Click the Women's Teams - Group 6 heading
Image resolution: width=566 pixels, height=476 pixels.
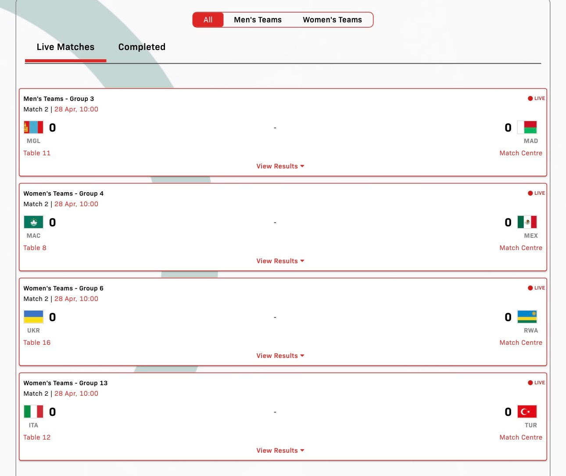coord(64,288)
